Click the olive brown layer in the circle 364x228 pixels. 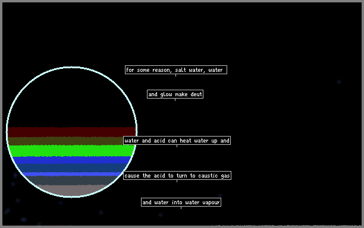pyautogui.click(x=65, y=141)
